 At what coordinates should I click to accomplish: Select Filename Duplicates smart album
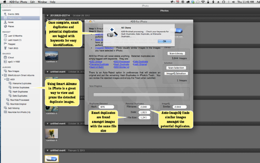(22, 83)
